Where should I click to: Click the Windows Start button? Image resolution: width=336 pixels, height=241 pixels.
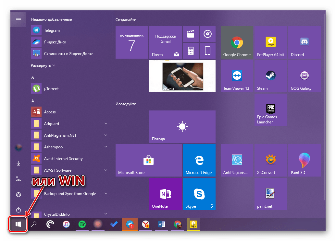click(18, 224)
